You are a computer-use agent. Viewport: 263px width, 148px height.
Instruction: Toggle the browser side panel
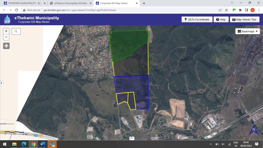pos(246,10)
